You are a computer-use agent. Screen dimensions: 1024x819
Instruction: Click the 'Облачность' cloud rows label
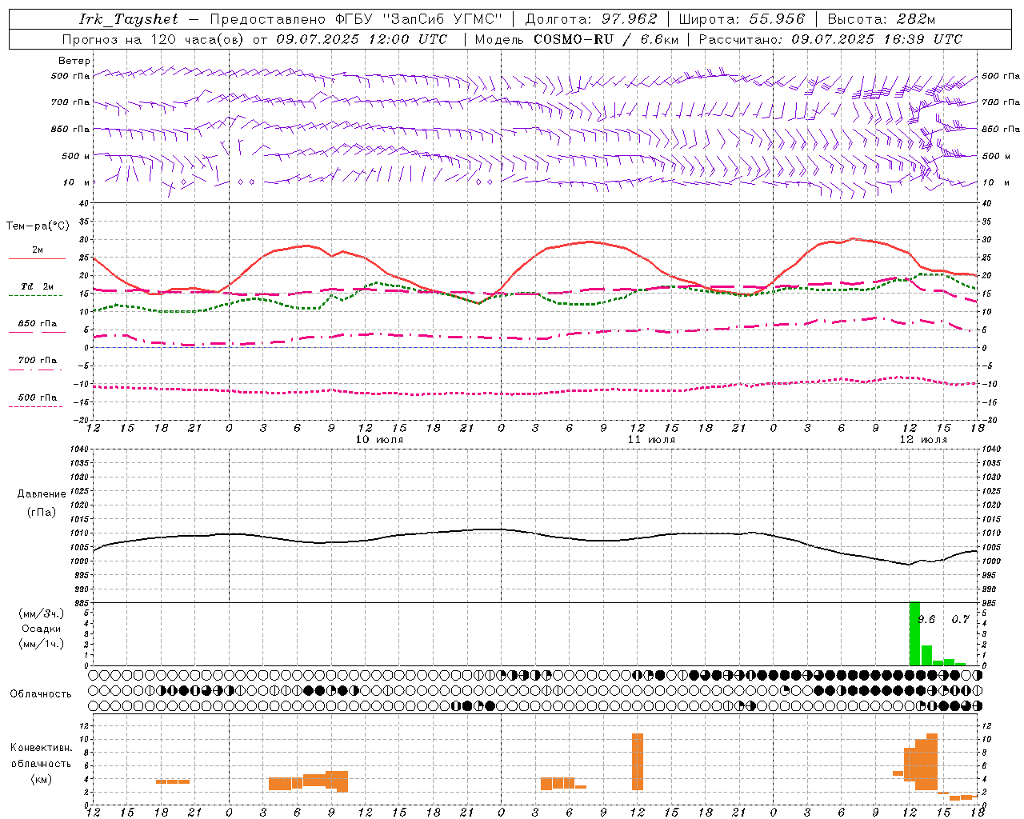click(x=41, y=693)
